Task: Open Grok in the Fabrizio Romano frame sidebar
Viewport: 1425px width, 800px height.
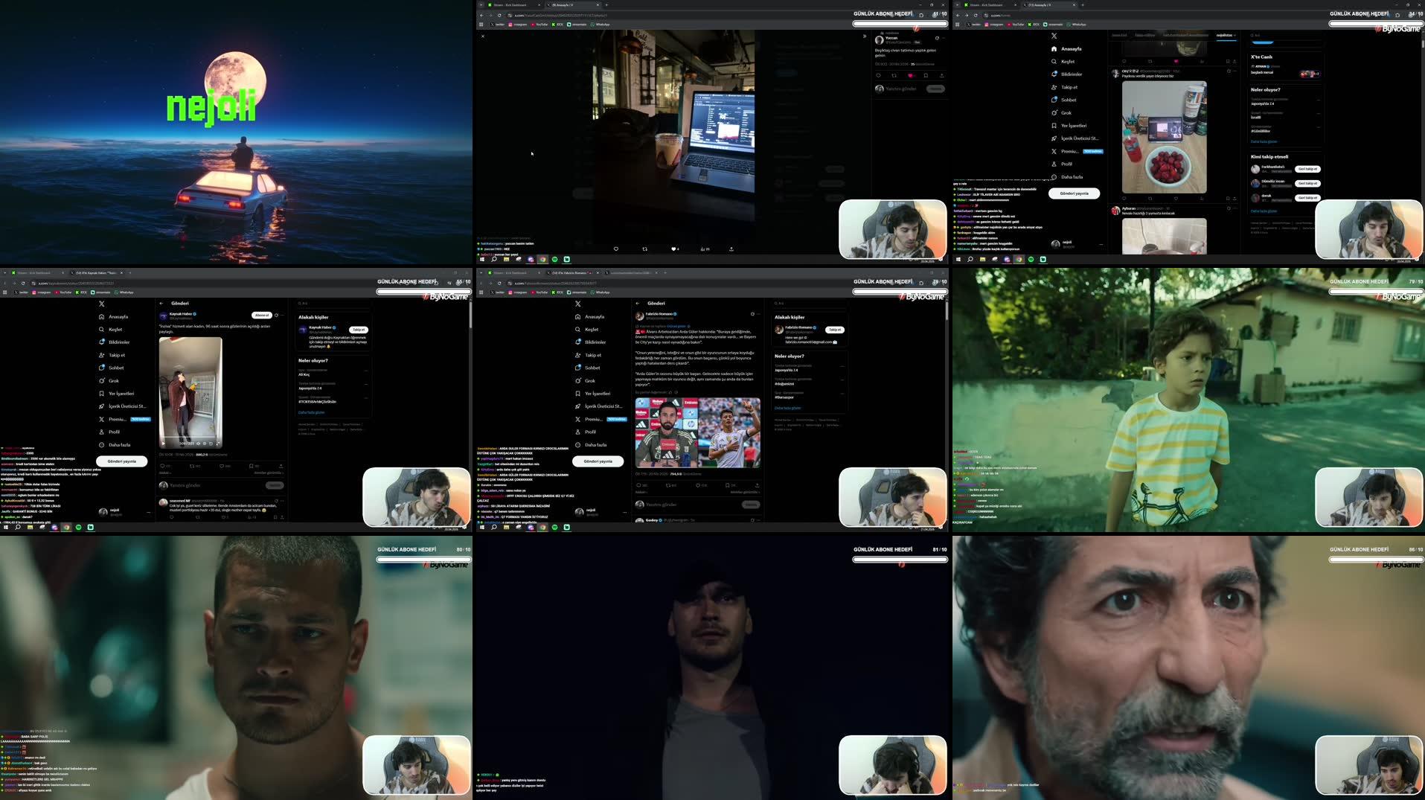Action: 585,380
